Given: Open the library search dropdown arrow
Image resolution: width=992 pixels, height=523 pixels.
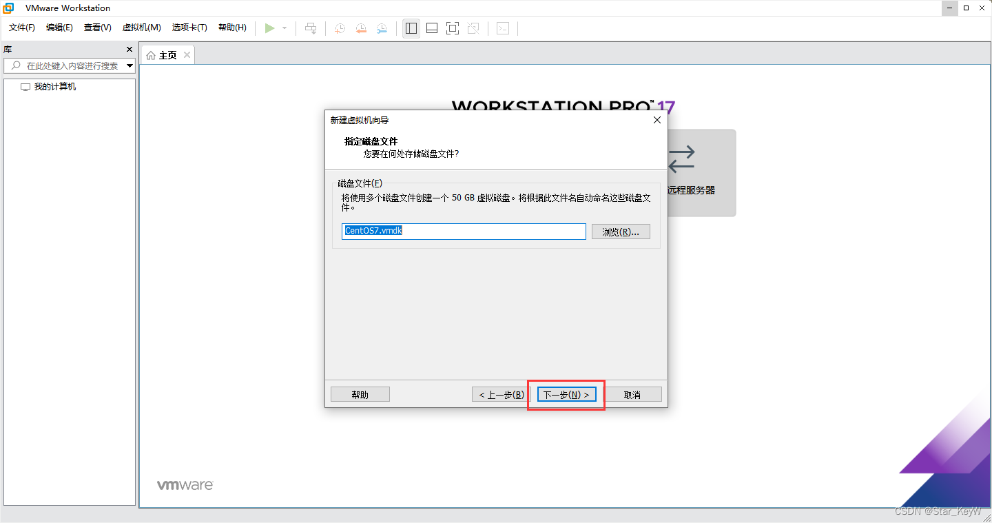Looking at the screenshot, I should tap(128, 65).
